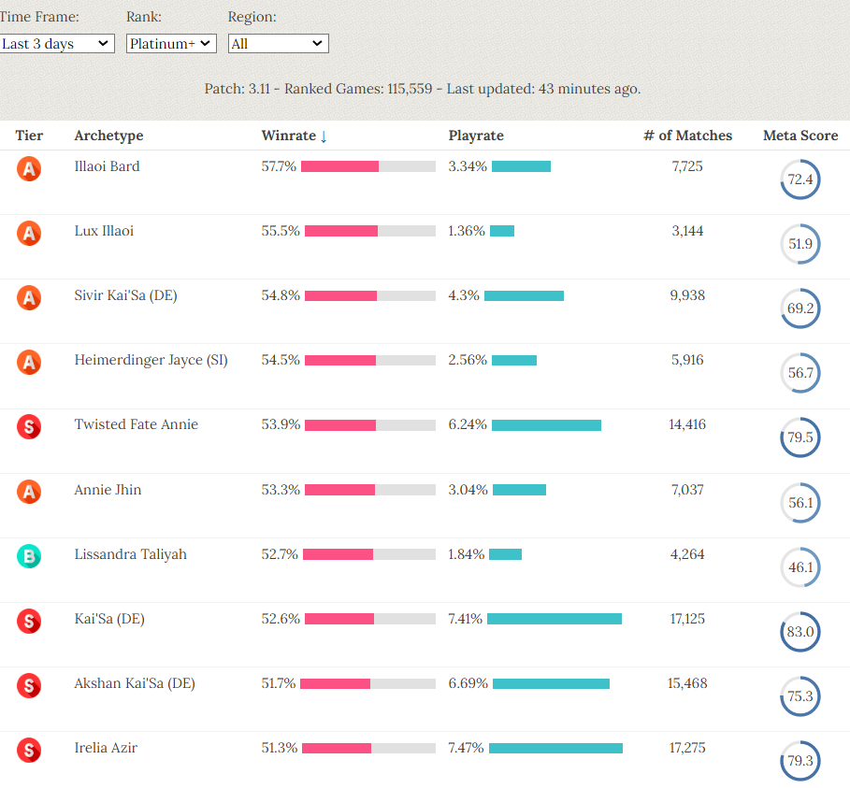Click the 53.9% winrate value
Screen dimensions: 850x788
point(281,424)
